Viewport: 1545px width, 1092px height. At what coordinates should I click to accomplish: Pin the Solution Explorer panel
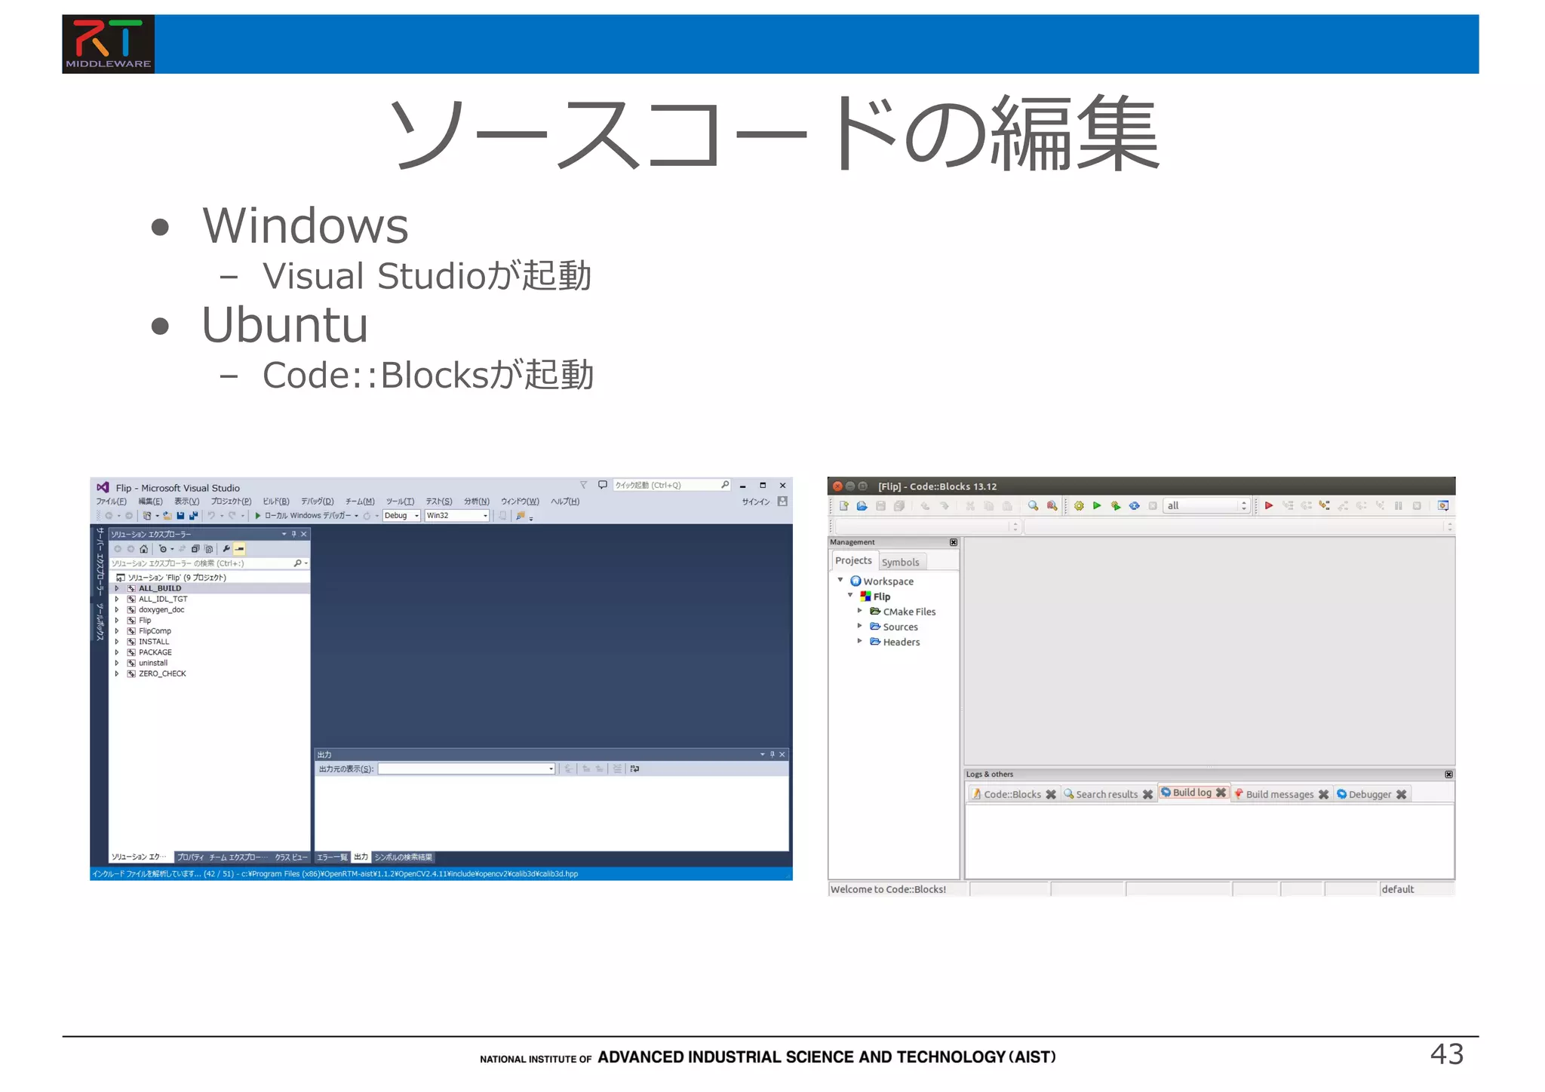point(294,534)
